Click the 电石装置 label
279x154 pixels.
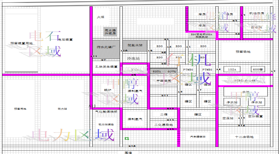pyautogui.click(x=65, y=39)
